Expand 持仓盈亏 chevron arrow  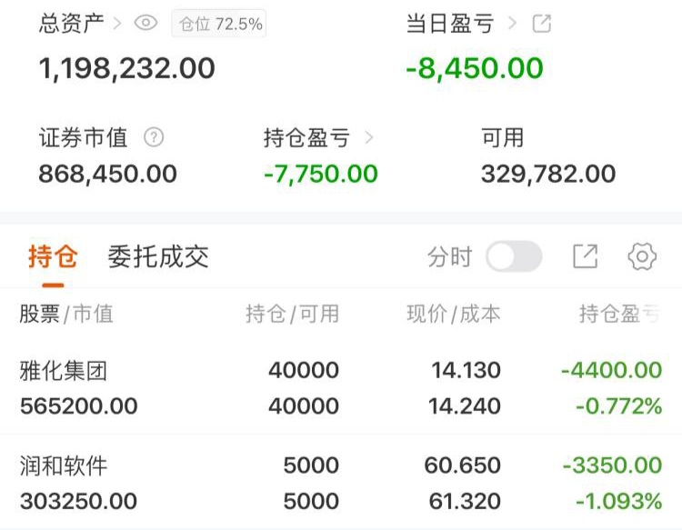pyautogui.click(x=369, y=138)
